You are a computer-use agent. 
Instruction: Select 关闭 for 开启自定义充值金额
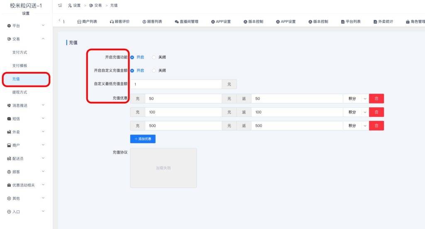(154, 70)
